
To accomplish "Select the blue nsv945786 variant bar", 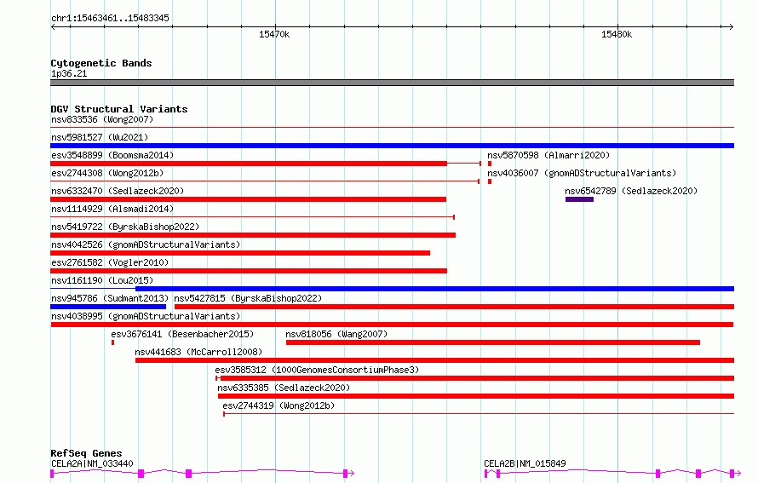I will 108,307.
